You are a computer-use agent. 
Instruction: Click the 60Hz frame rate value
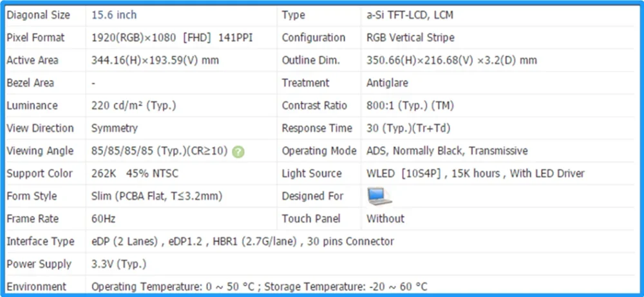click(104, 219)
